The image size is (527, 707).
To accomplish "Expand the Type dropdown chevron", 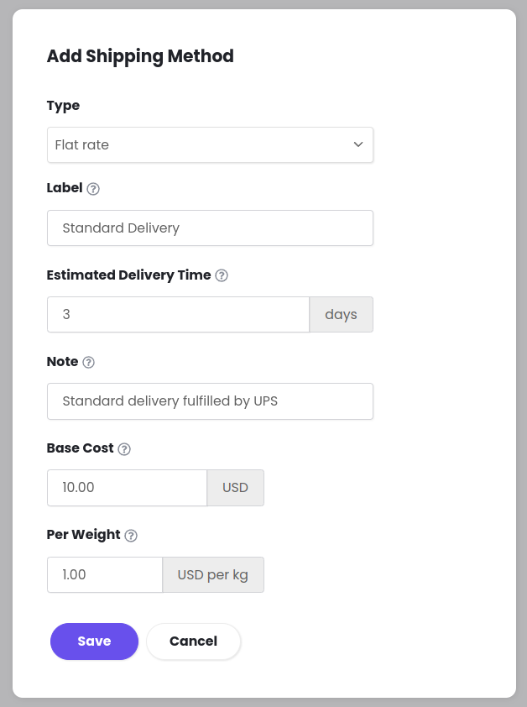I will (358, 144).
